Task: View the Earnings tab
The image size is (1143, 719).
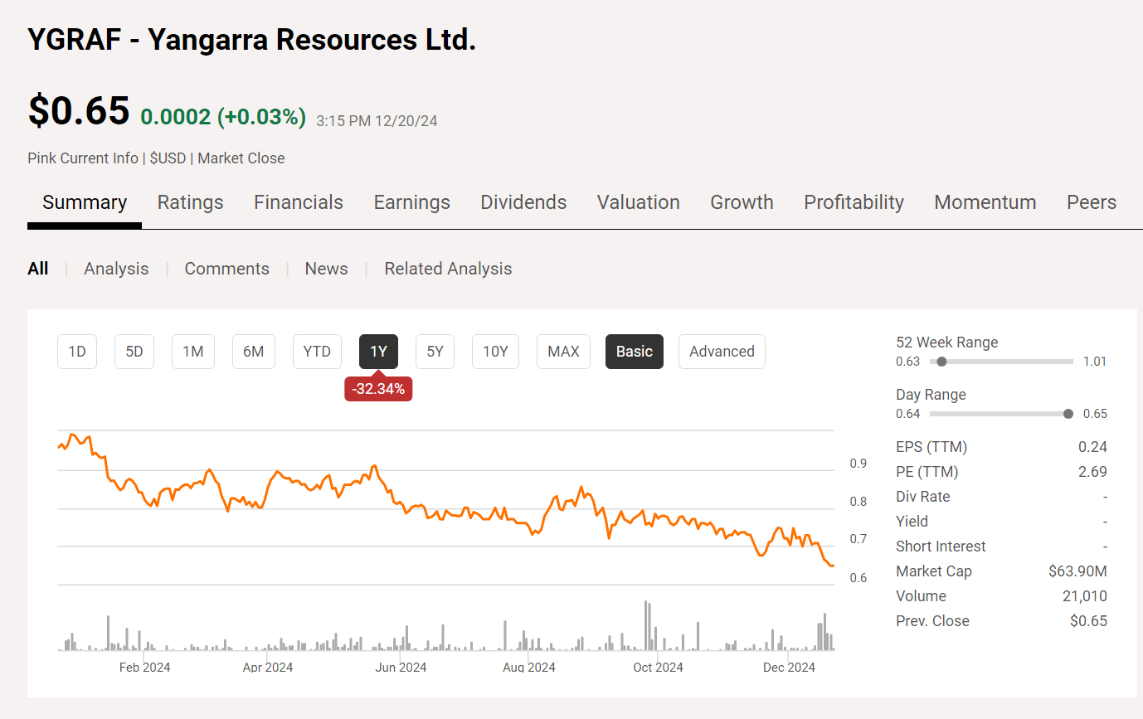Action: point(411,202)
